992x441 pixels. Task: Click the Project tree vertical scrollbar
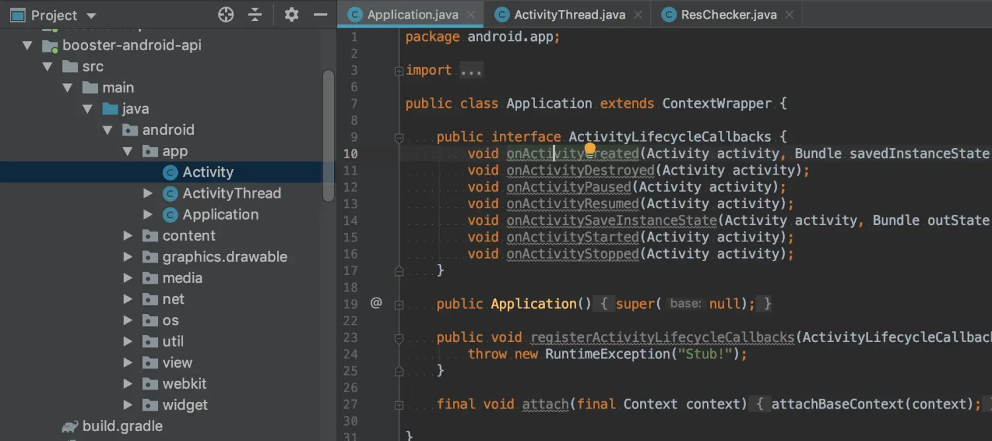(x=328, y=136)
